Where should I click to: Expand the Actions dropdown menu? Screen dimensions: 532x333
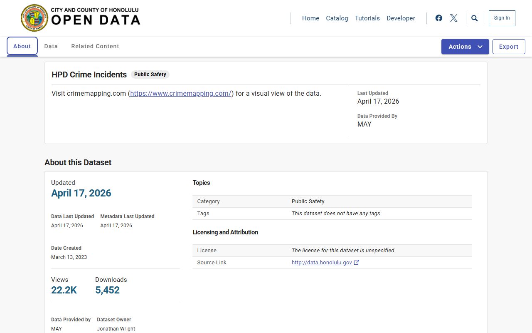465,47
